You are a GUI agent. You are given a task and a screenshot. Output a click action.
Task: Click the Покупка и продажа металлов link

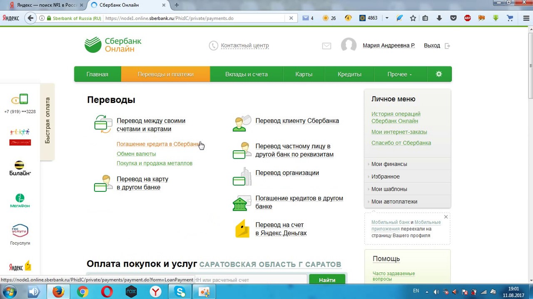click(154, 163)
